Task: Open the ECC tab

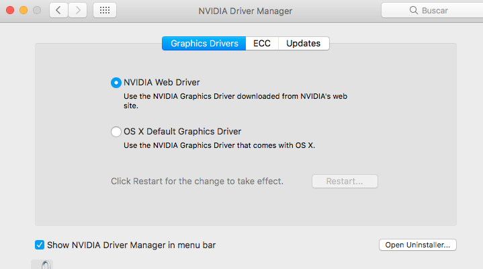Action: (262, 44)
